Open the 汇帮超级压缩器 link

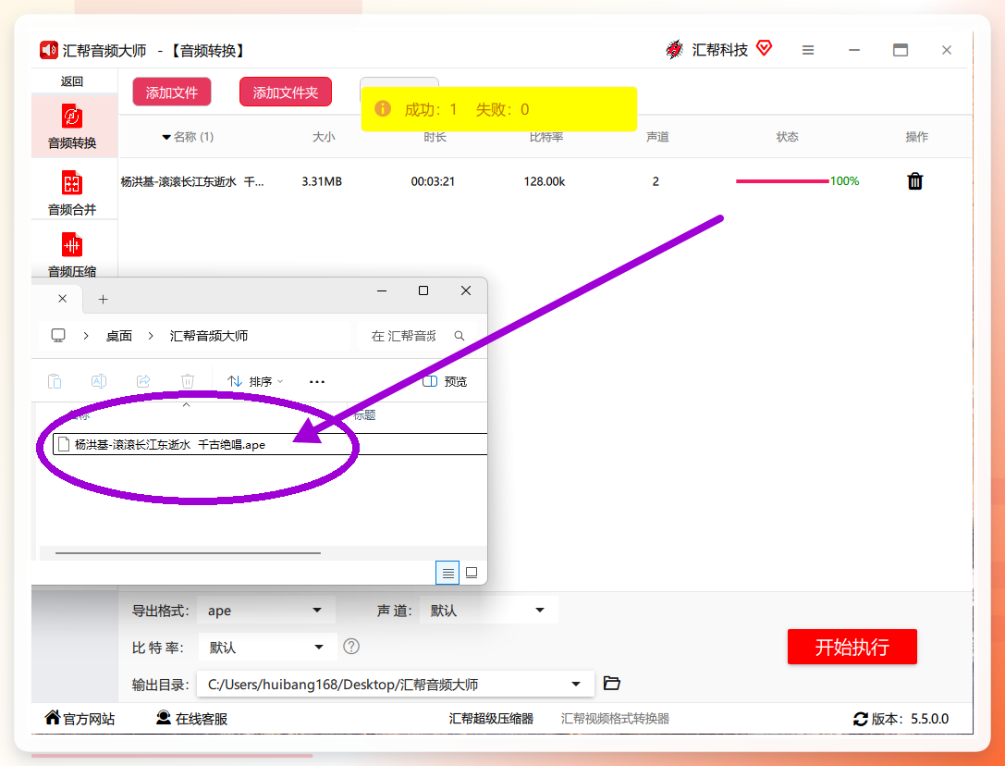pos(491,719)
